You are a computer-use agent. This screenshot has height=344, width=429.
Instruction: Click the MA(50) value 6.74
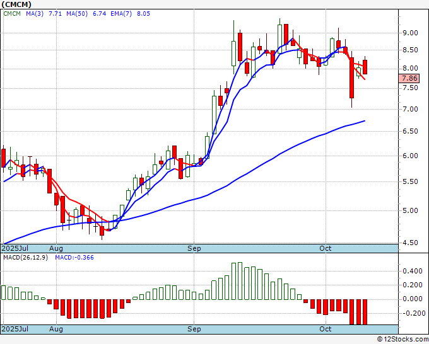[x=99, y=14]
